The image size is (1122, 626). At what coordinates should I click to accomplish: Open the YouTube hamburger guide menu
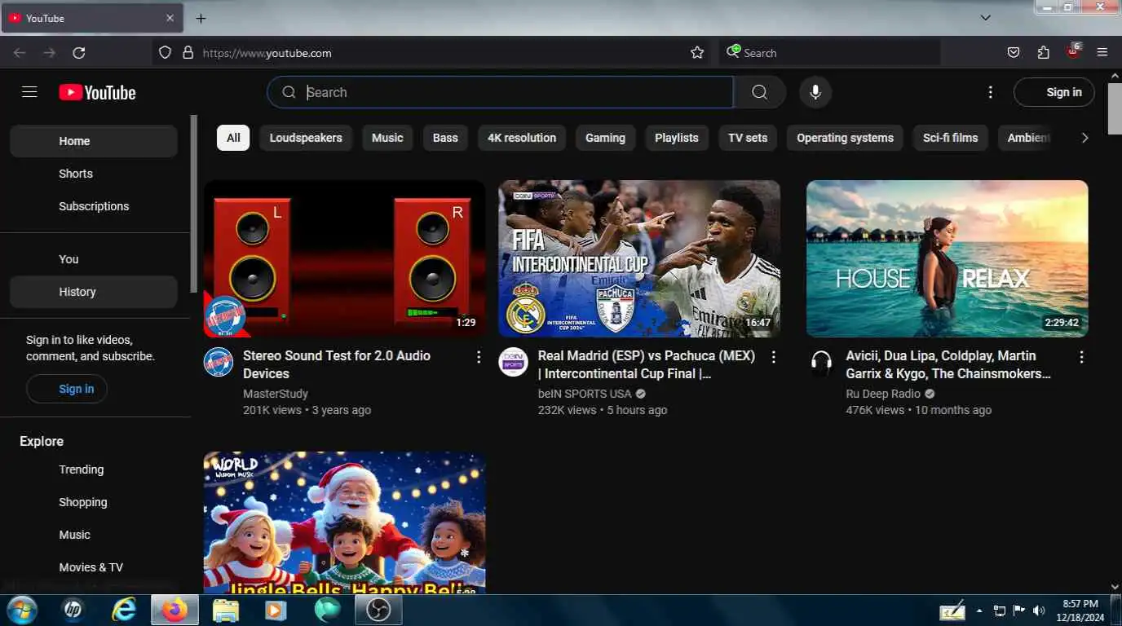click(x=29, y=92)
